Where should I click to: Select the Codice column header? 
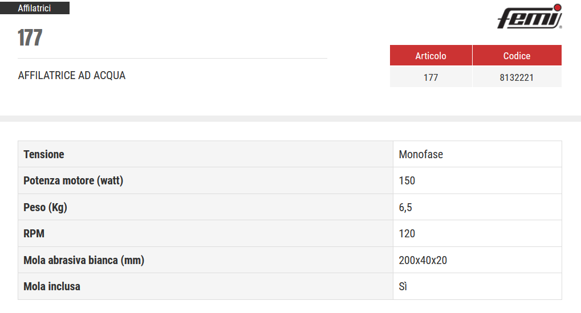[x=517, y=56]
